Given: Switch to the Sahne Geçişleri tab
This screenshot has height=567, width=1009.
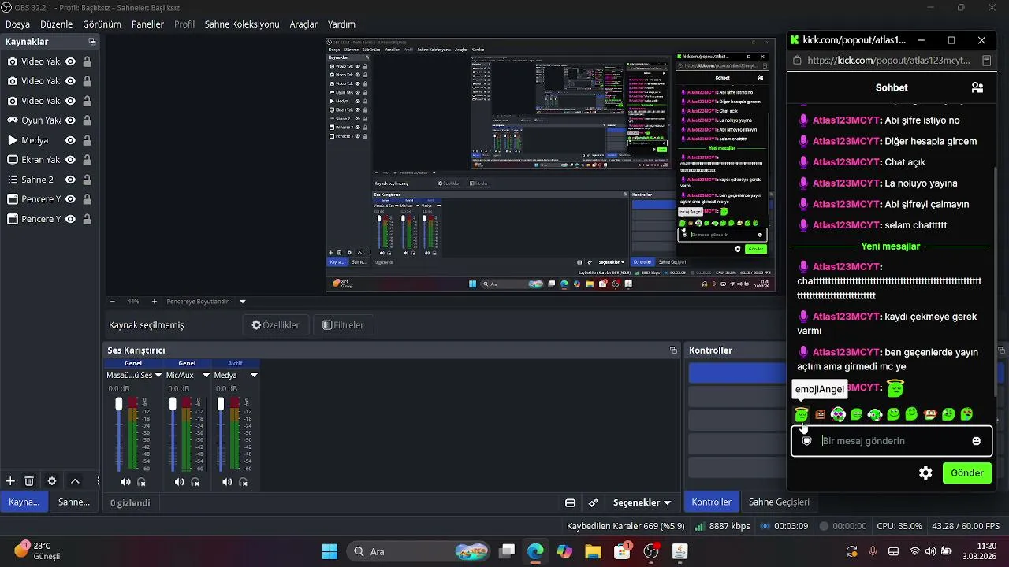Looking at the screenshot, I should [779, 502].
